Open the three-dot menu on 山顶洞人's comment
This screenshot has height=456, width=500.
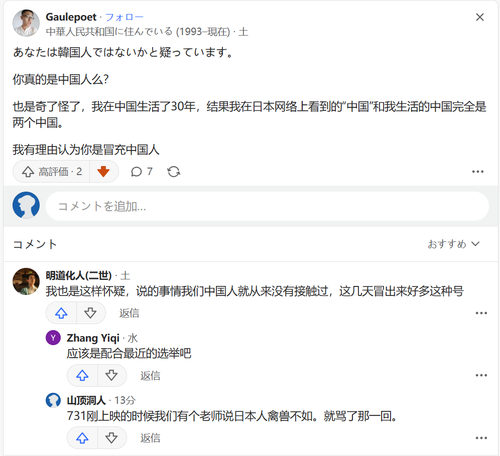(x=481, y=438)
